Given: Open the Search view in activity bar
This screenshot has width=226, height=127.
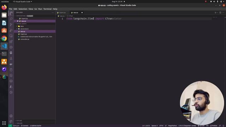Looking at the screenshot, I should tap(11, 19).
